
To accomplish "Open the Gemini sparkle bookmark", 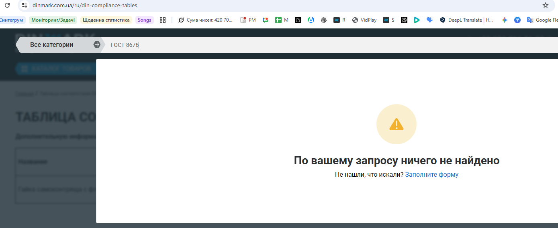I will click(x=505, y=20).
